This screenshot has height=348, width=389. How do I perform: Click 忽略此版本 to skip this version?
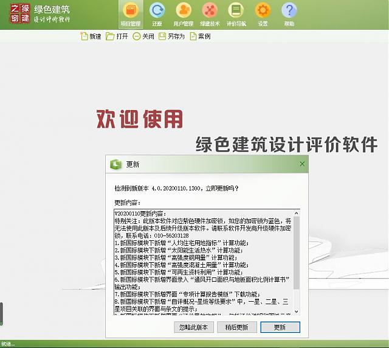193,327
